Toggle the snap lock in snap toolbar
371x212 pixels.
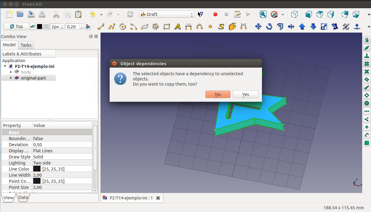(x=367, y=40)
